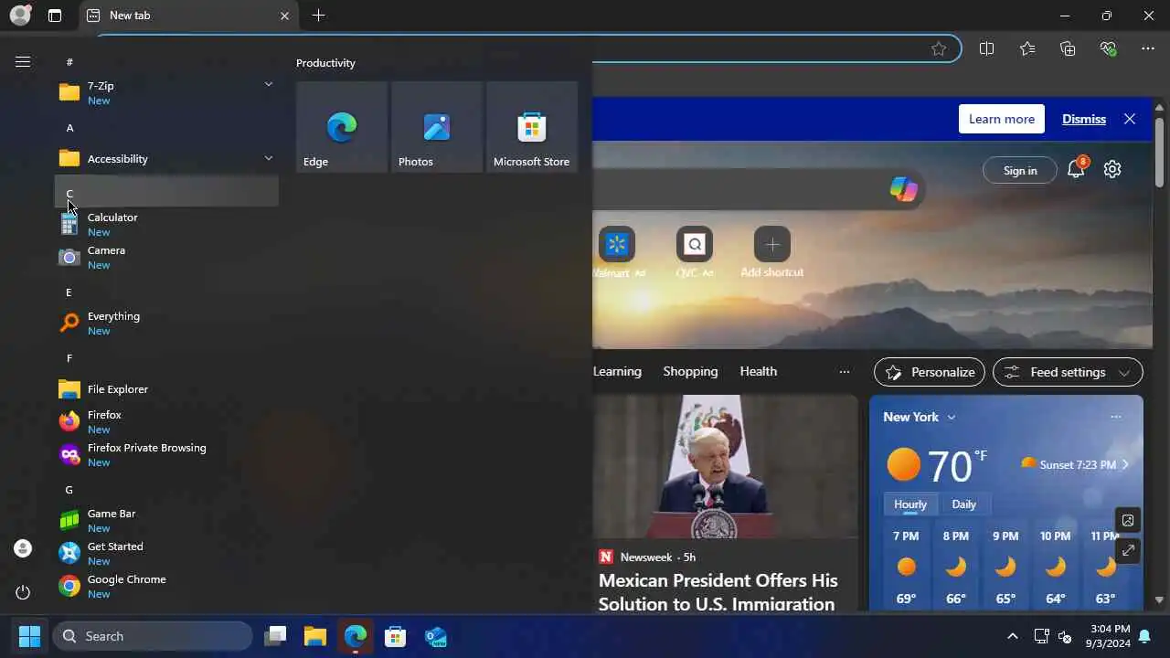Open Firefox Private Browsing
This screenshot has width=1170, height=658.
[166, 454]
